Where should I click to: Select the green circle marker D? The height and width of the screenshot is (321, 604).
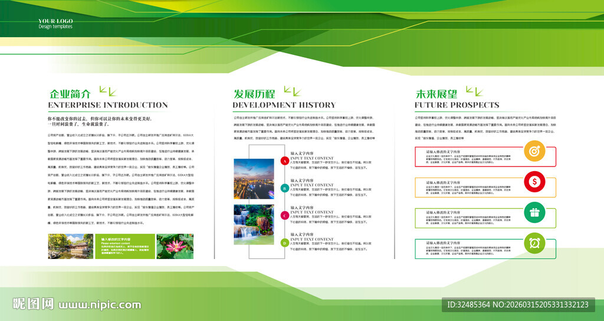[x=285, y=243]
